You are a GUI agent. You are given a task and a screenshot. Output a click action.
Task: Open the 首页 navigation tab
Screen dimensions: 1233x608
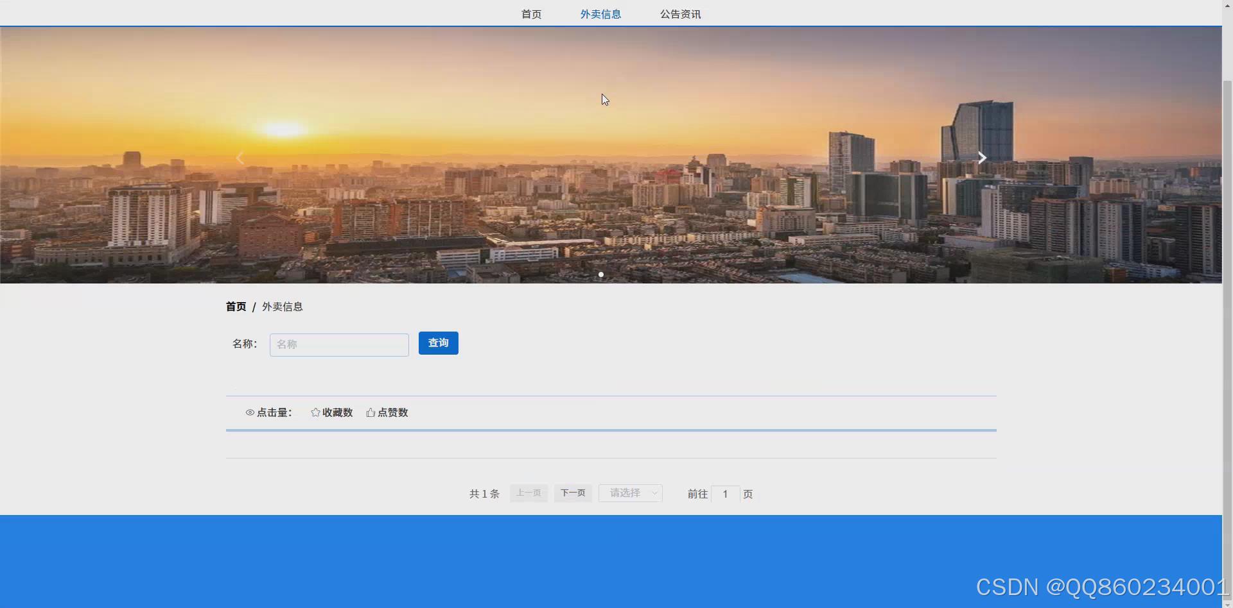click(x=531, y=14)
